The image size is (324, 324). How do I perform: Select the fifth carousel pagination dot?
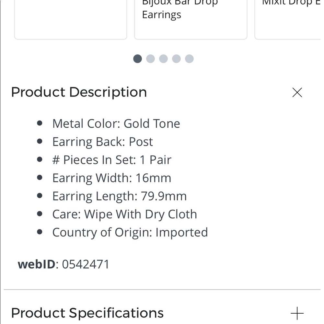[x=189, y=59]
